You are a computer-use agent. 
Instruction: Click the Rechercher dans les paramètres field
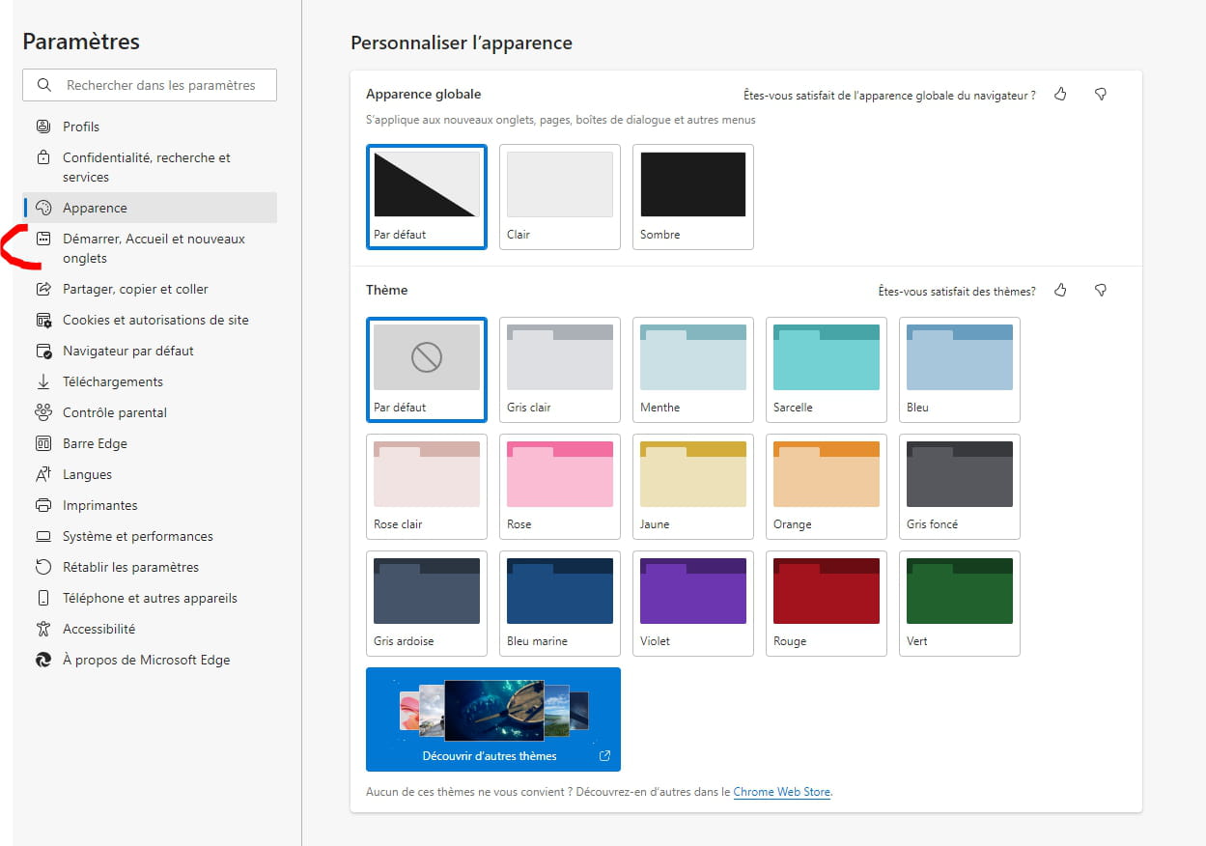click(150, 85)
